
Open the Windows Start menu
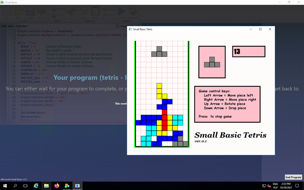pyautogui.click(x=5, y=186)
